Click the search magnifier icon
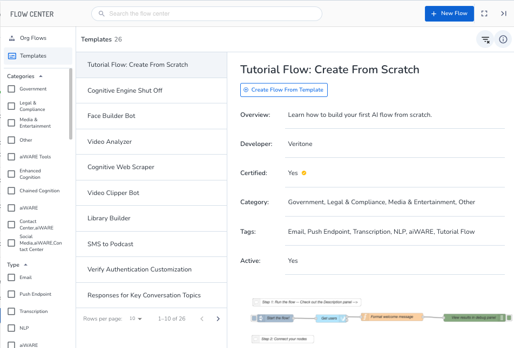The width and height of the screenshot is (514, 348). point(101,13)
